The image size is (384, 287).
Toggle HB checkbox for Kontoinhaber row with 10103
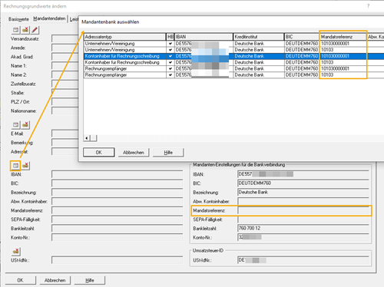170,62
